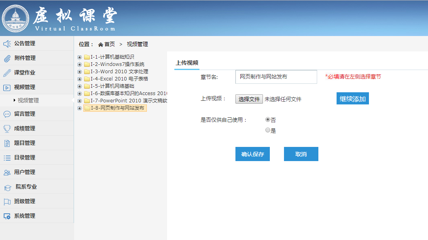The height and width of the screenshot is (240, 428).
Task: Click the 取消 button
Action: pos(301,154)
